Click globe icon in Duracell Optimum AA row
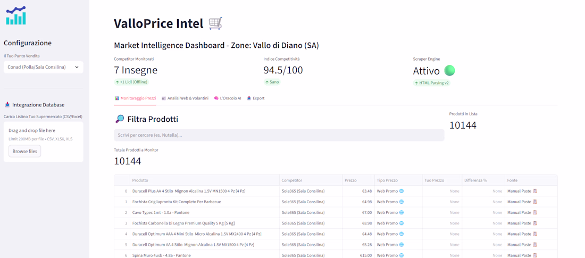 402,245
